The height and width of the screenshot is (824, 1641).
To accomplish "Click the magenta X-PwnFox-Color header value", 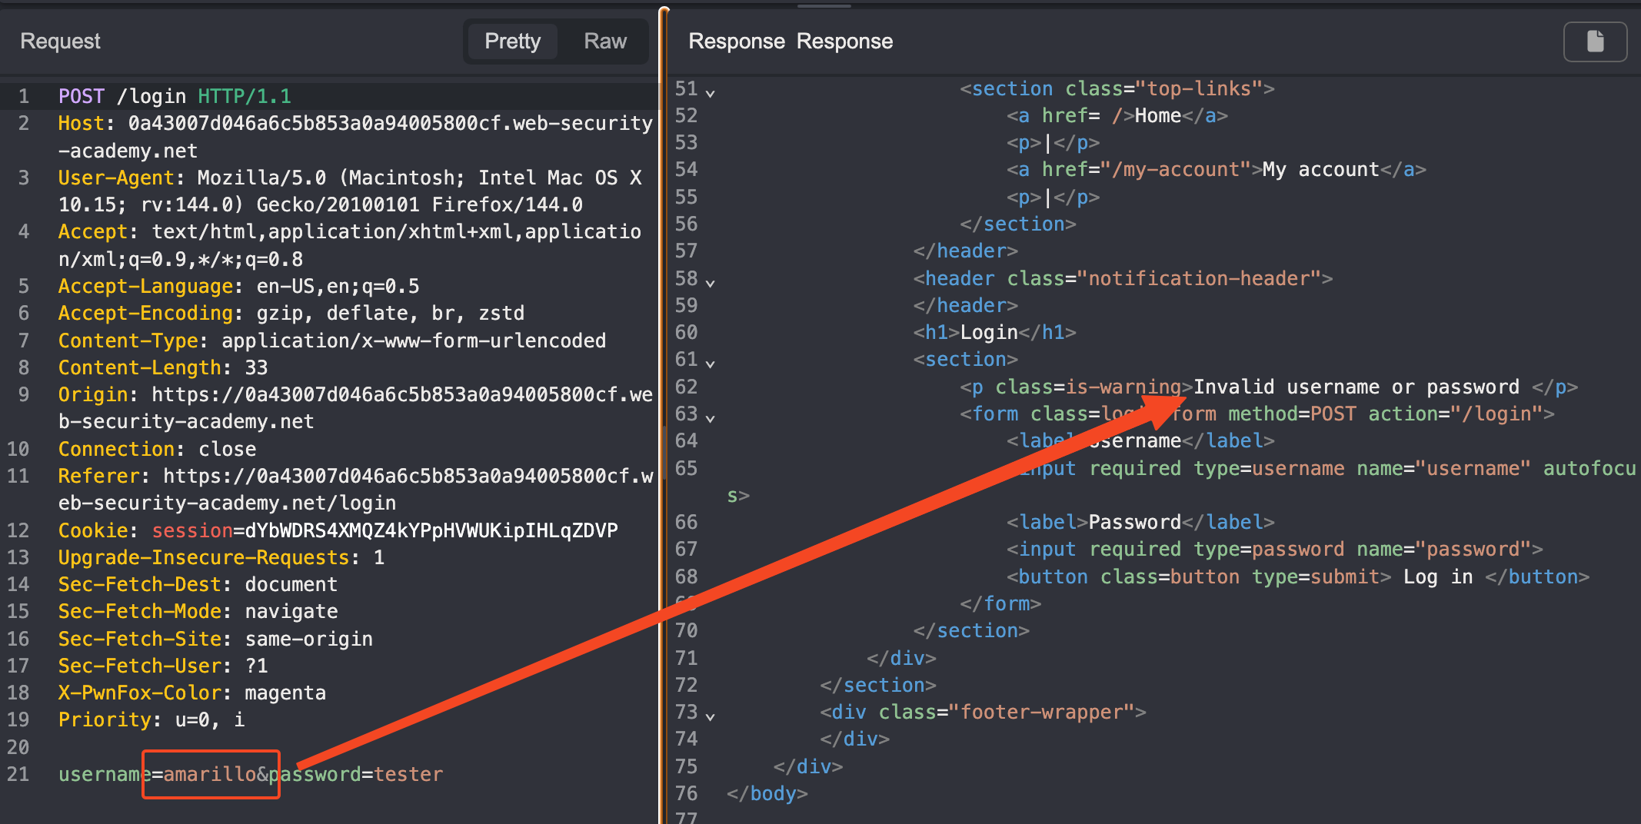I will 285,693.
